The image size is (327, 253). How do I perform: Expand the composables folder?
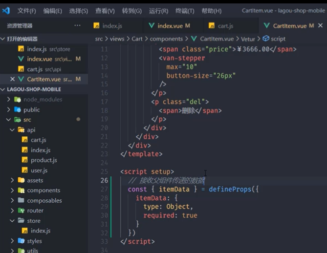[x=12, y=200]
